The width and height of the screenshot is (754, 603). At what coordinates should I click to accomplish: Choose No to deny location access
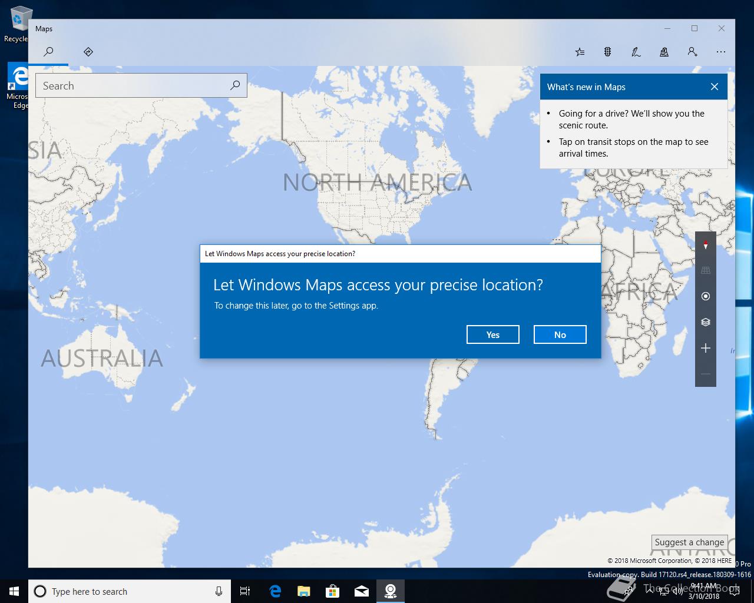tap(560, 334)
